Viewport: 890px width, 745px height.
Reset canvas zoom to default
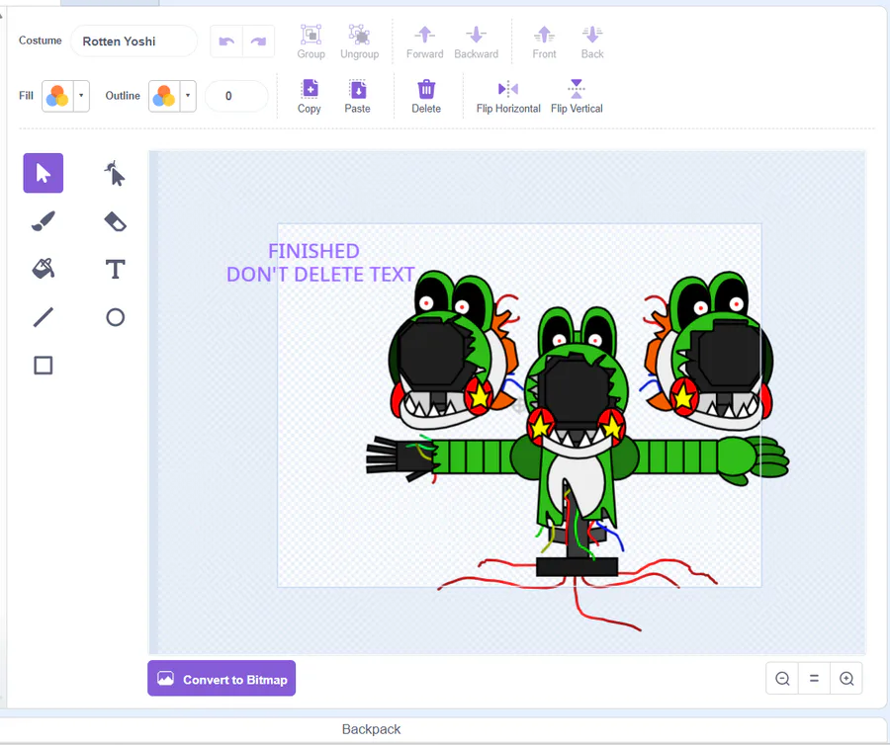(x=814, y=678)
